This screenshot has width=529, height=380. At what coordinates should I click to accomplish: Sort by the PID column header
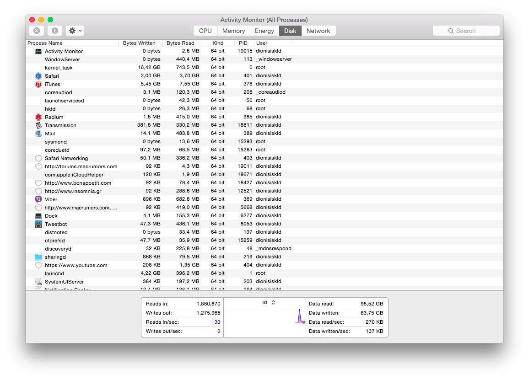[243, 43]
